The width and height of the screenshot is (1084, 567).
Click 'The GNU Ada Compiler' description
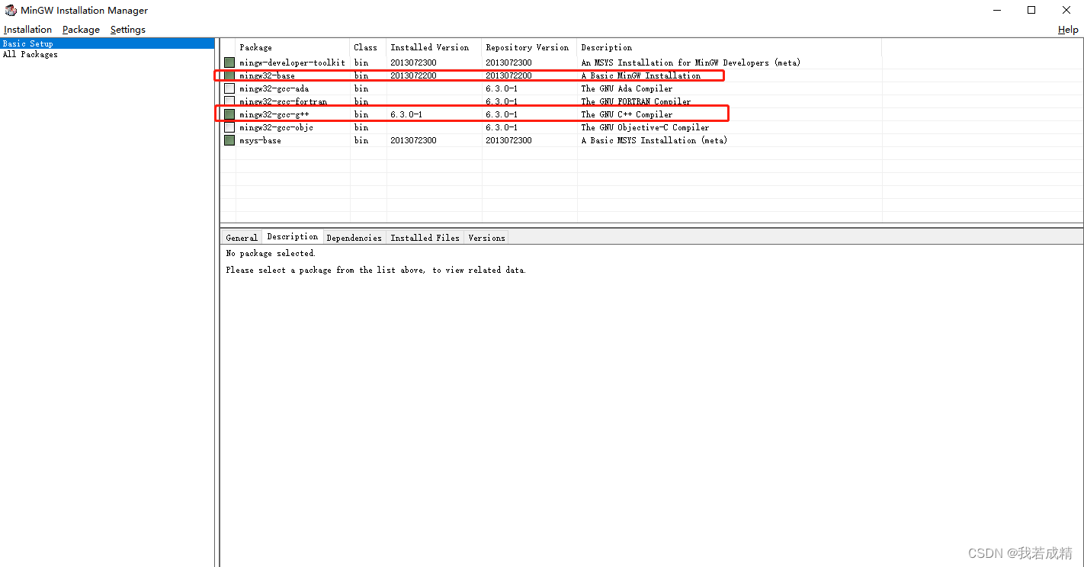627,88
